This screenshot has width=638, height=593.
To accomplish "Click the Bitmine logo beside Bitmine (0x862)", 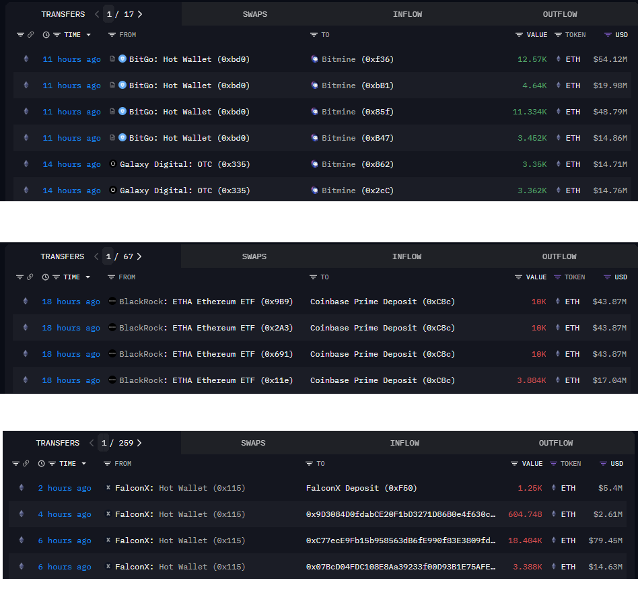I will [x=314, y=164].
